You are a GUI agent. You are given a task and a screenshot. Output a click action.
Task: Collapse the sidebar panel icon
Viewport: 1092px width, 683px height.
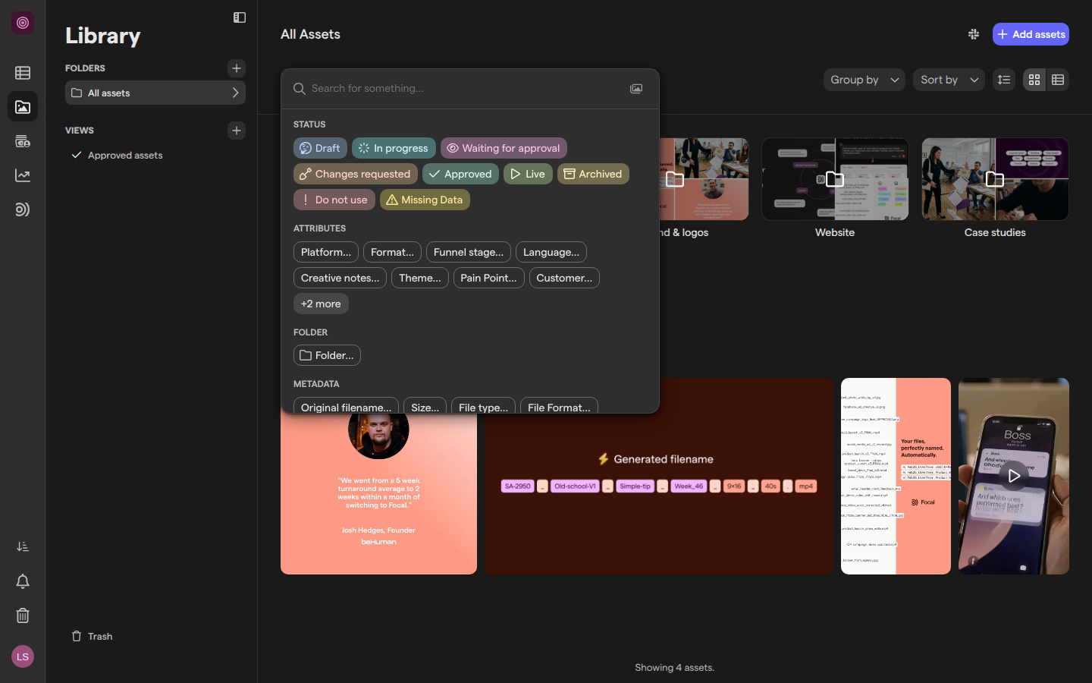(x=240, y=17)
